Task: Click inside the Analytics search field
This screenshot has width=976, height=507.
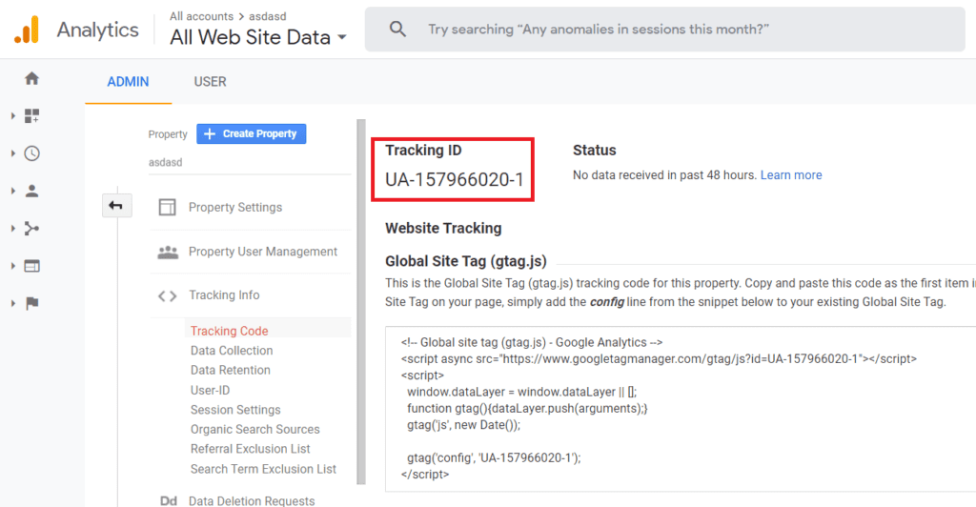Action: [x=664, y=30]
